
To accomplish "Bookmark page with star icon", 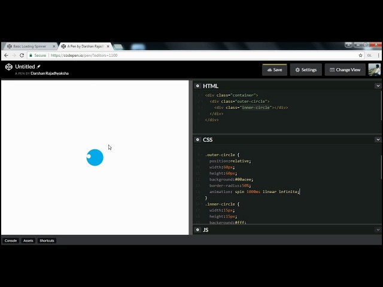I will point(360,56).
